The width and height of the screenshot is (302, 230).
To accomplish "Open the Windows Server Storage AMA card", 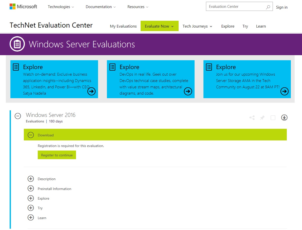I will (x=247, y=79).
